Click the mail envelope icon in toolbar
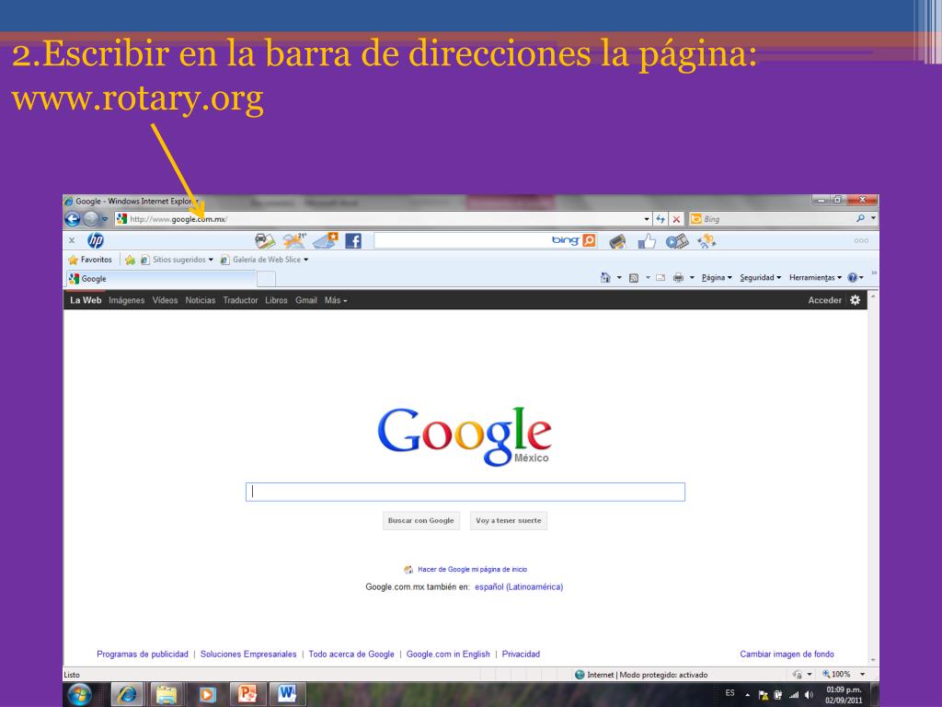Screen dimensions: 942x707 tap(325, 241)
